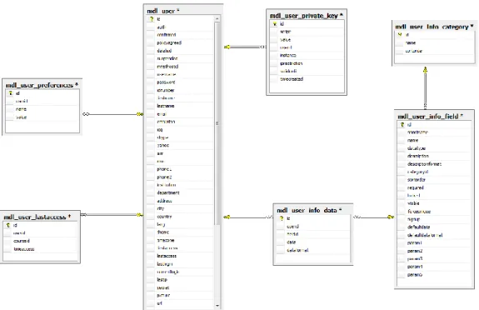The width and height of the screenshot is (479, 310).
Task: Click the mdl_user table vertical scrollbar thumb
Action: coord(217,123)
